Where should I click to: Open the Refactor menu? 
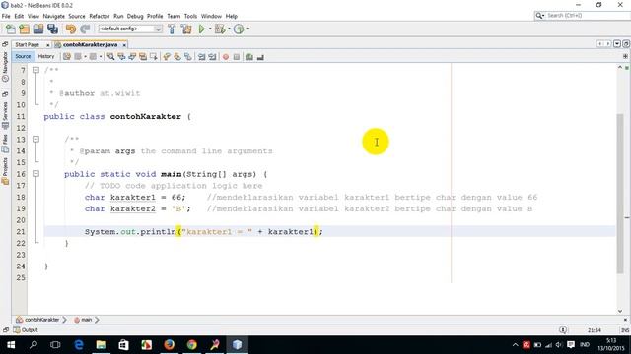point(100,16)
